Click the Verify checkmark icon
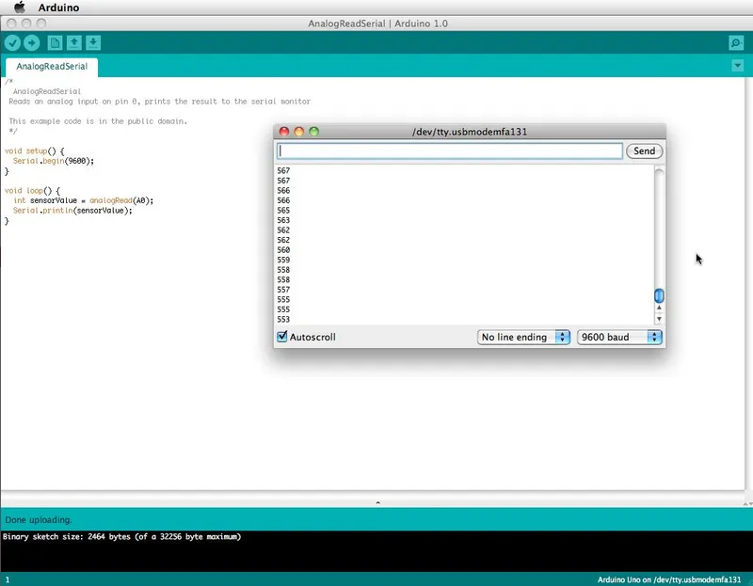Viewport: 753px width, 586px height. (x=12, y=42)
